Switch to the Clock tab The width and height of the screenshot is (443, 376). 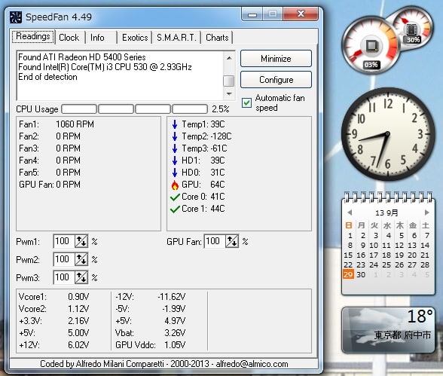(x=69, y=38)
